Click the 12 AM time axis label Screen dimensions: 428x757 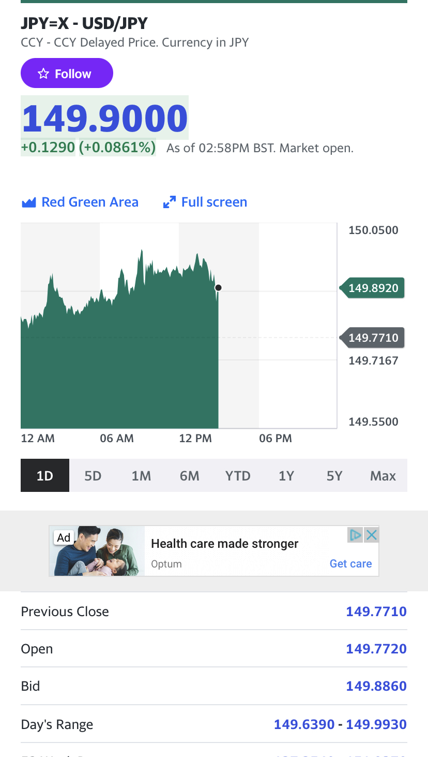tap(38, 438)
